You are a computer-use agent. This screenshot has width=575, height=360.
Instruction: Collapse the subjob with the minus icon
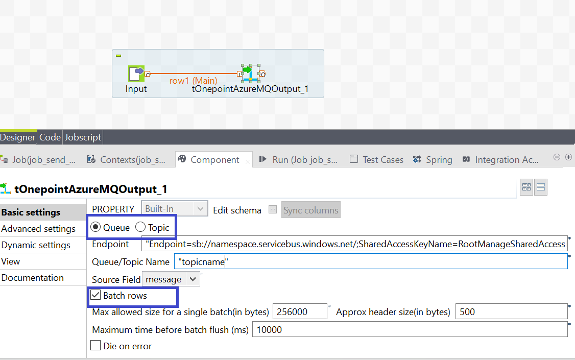(x=118, y=56)
